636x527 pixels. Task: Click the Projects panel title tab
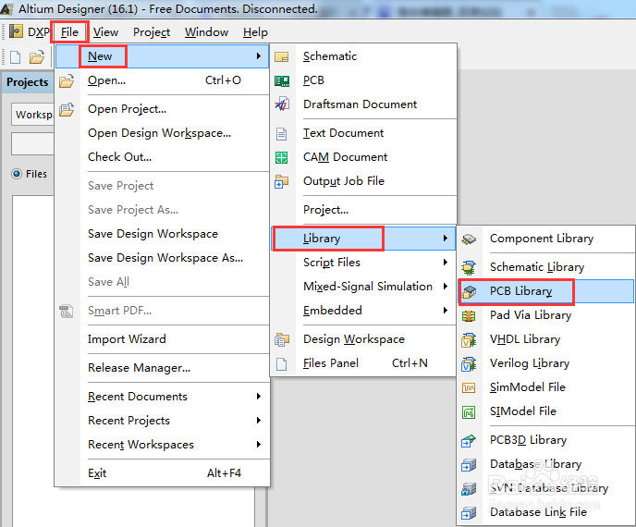pos(27,82)
